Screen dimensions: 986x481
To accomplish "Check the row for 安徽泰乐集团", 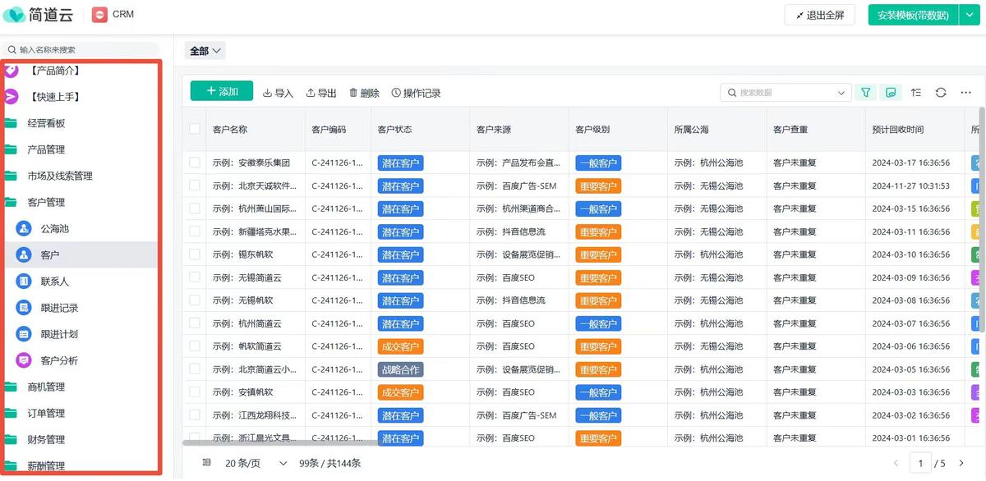I will pyautogui.click(x=195, y=163).
